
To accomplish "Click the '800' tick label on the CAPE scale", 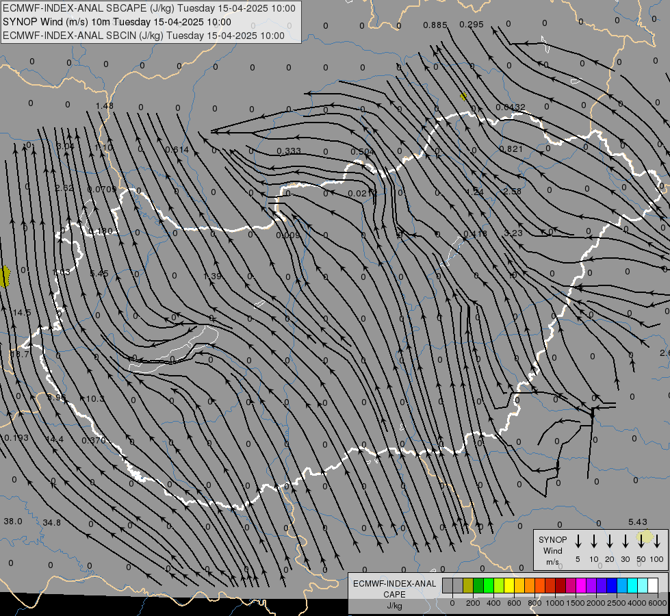I will 534,603.
